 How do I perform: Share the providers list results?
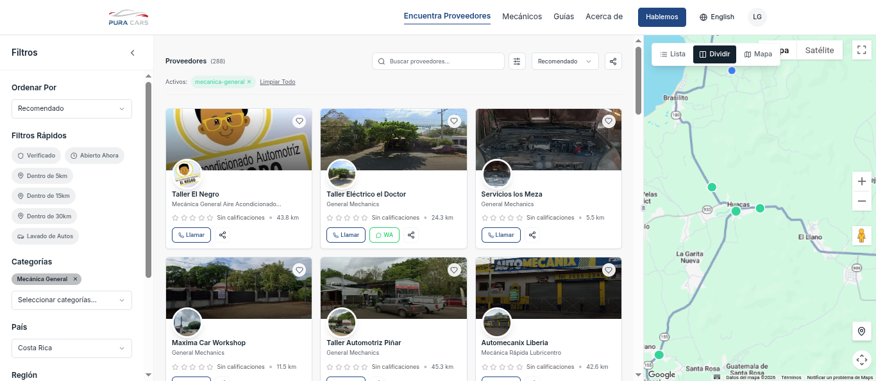pyautogui.click(x=613, y=61)
